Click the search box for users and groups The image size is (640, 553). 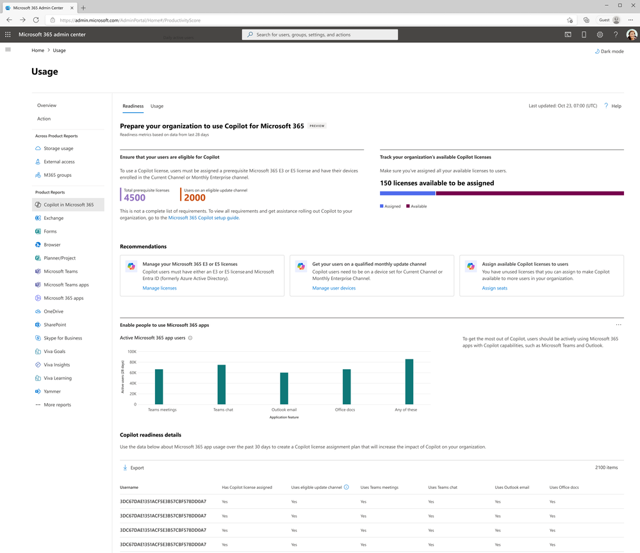pos(320,35)
